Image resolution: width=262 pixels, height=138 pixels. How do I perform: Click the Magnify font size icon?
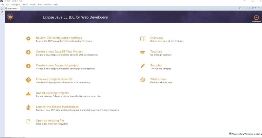point(253,8)
